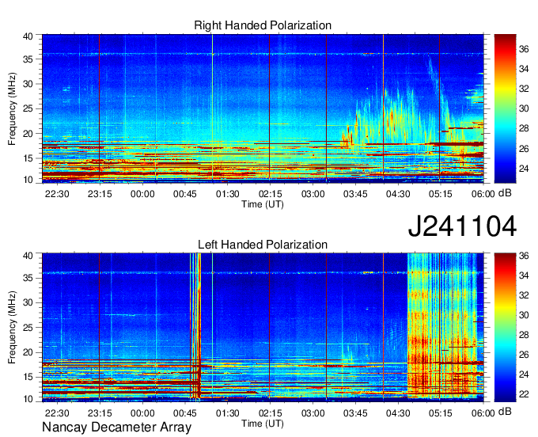Click the left-handed plot's color scale bar

tap(505, 328)
